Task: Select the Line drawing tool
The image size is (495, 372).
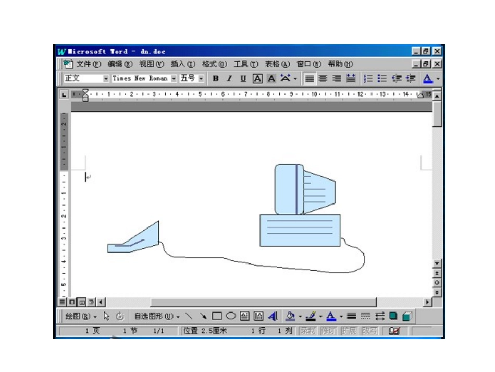Action: point(189,316)
